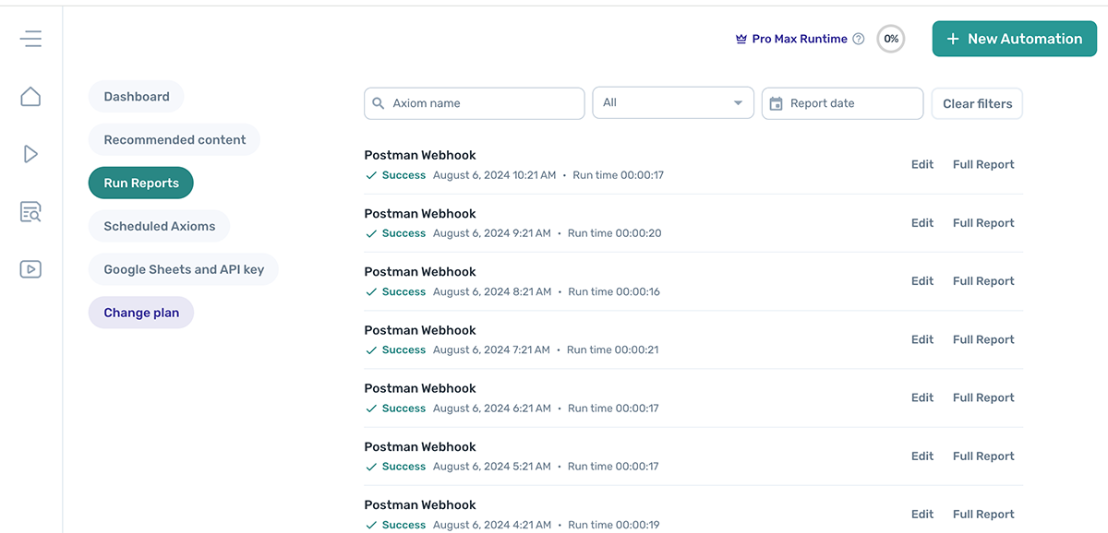Screen dimensions: 1108x533
Task: Clear filters
Action: [977, 103]
